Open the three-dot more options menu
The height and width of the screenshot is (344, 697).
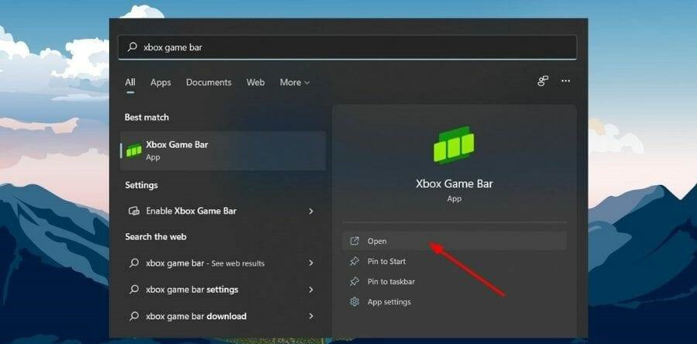pyautogui.click(x=565, y=81)
